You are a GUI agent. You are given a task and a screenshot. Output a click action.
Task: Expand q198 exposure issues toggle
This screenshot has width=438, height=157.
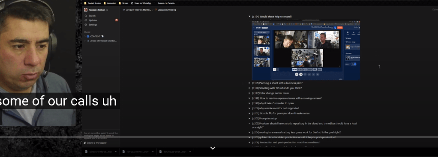click(x=249, y=98)
